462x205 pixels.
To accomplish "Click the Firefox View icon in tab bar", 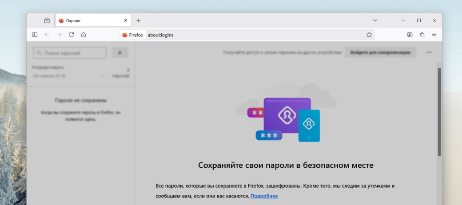I will (x=47, y=20).
